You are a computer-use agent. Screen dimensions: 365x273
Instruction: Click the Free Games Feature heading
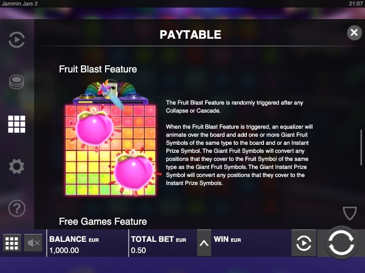click(x=103, y=221)
